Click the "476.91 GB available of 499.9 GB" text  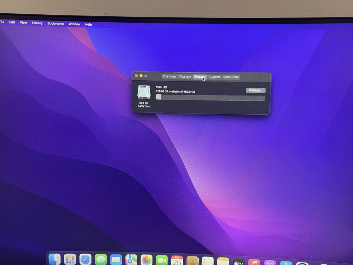pos(176,92)
